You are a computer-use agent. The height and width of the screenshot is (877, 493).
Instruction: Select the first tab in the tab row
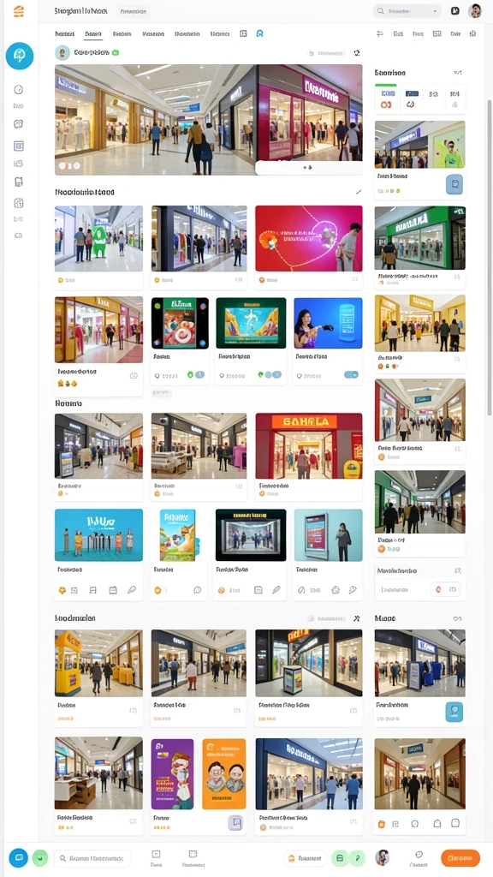click(65, 33)
